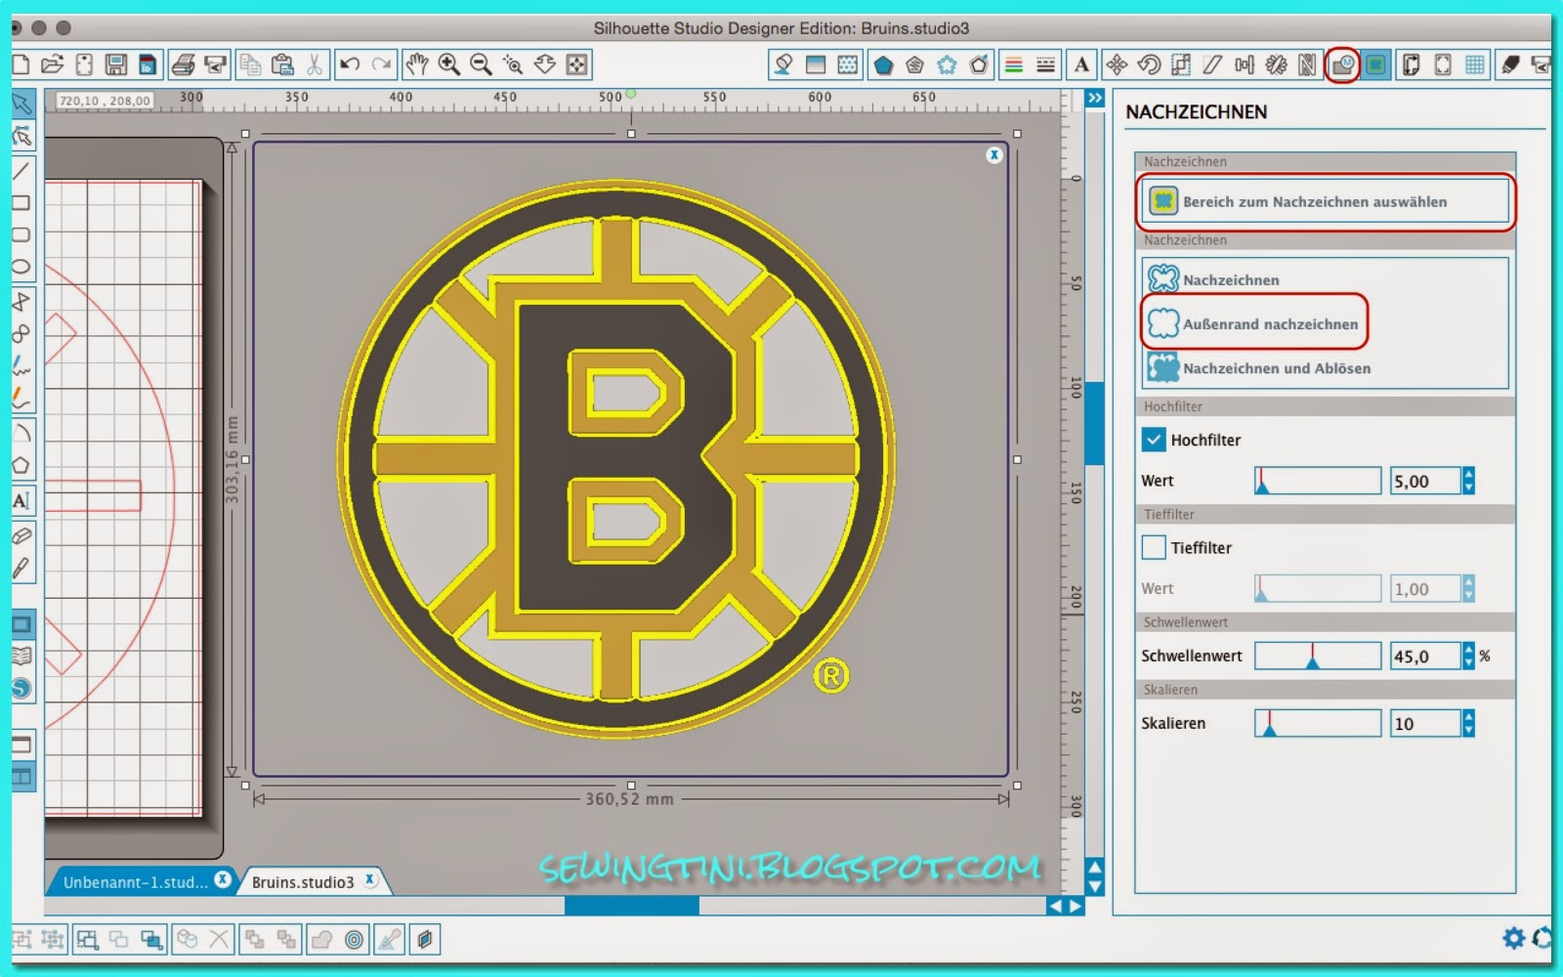The image size is (1563, 977).
Task: Select the Text tool in left toolbar
Action: (21, 500)
